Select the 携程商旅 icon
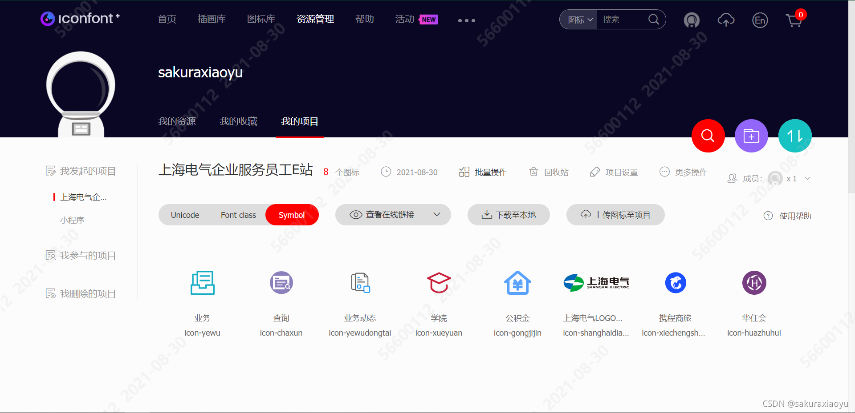Image resolution: width=855 pixels, height=413 pixels. point(676,283)
